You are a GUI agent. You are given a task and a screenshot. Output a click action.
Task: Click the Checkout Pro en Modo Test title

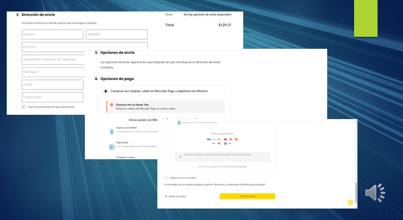132,105
